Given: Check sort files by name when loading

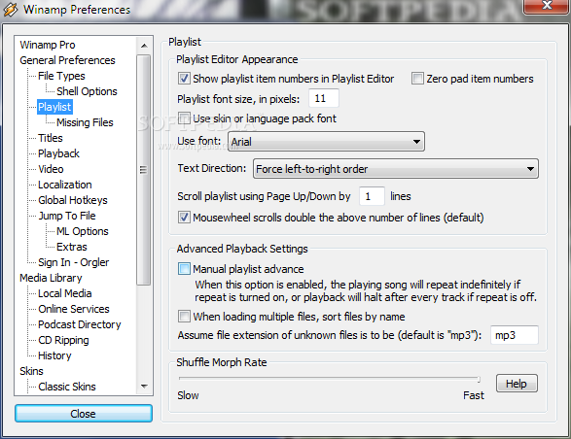Looking at the screenshot, I should coord(184,316).
